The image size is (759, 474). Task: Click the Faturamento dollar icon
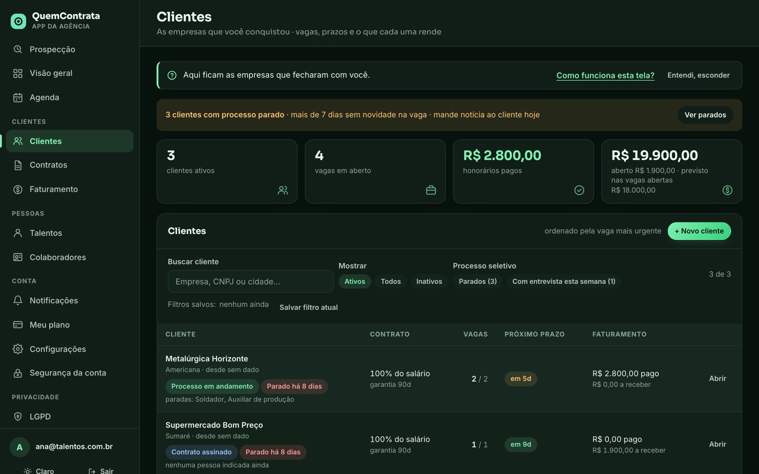coord(18,189)
